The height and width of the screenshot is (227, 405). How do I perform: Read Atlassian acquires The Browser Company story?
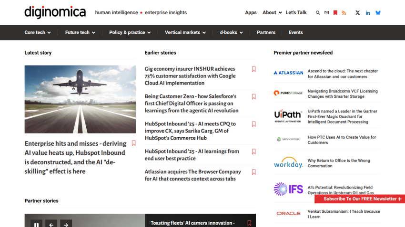pyautogui.click(x=192, y=175)
